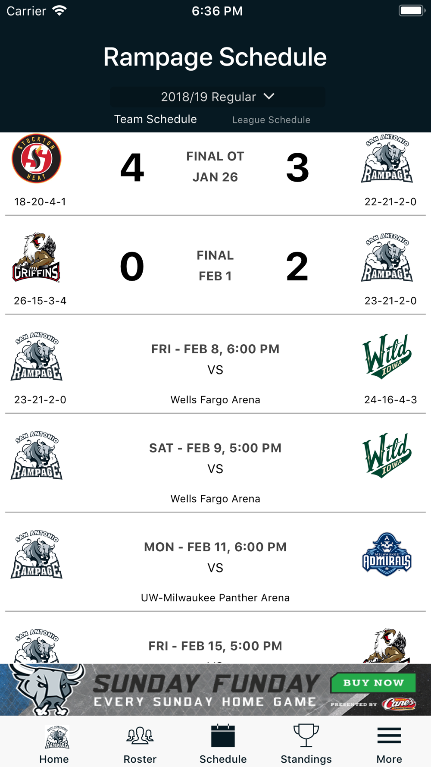
Task: Open the Standings trophy icon
Action: 306,736
